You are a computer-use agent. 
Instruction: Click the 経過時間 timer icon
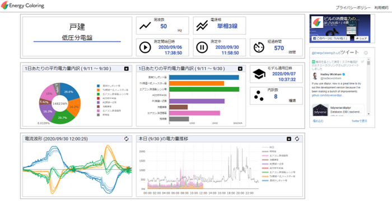click(259, 47)
